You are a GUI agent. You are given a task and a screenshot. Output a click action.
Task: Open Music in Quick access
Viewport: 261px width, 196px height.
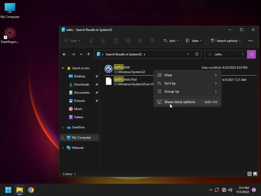78,109
